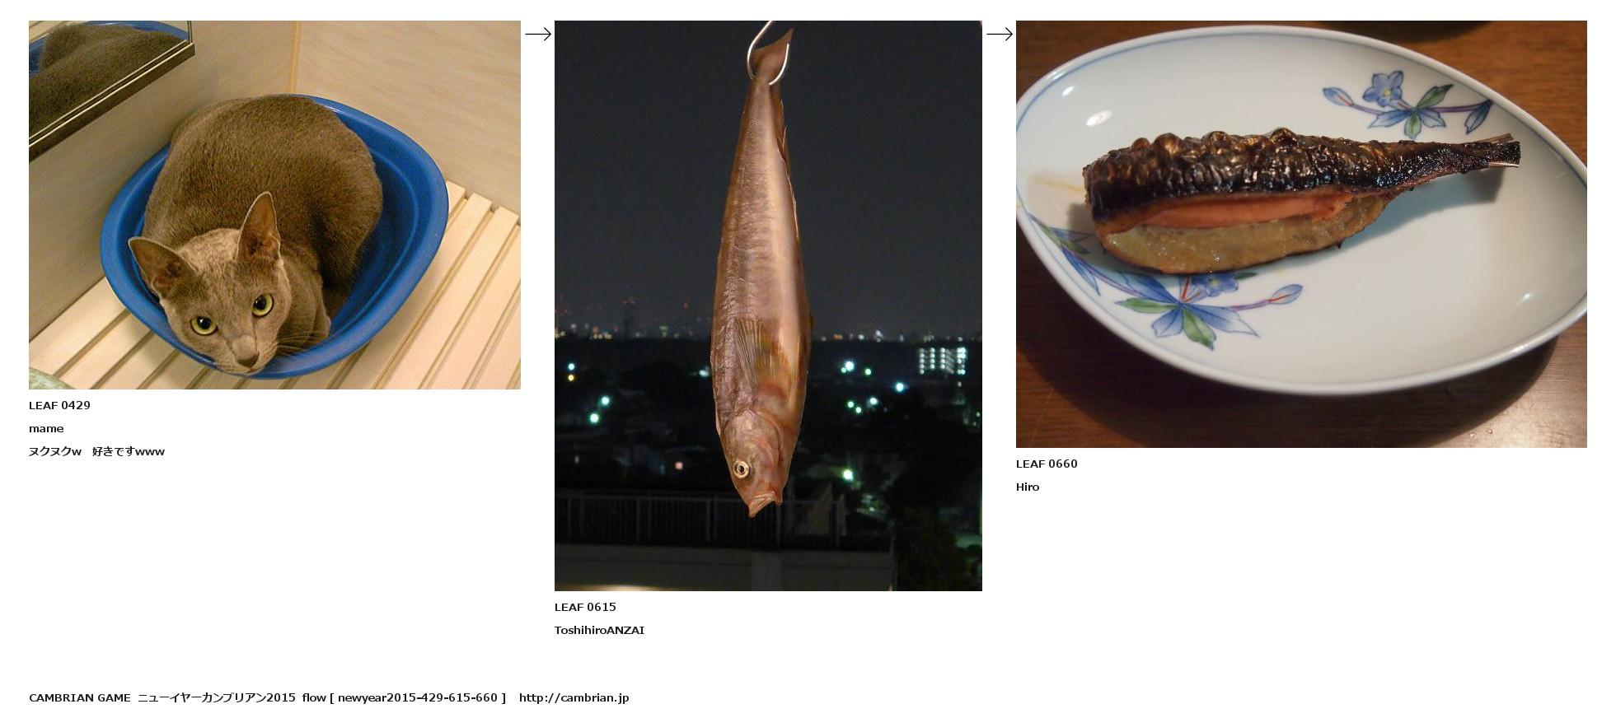The image size is (1616, 718).
Task: Open the hanging fish night photo
Action: point(768,305)
